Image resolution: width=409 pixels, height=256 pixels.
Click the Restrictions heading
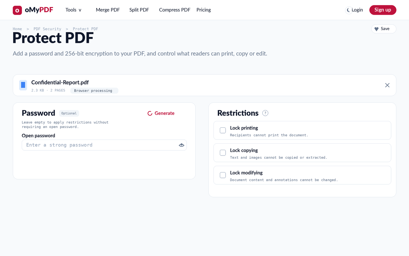click(238, 113)
